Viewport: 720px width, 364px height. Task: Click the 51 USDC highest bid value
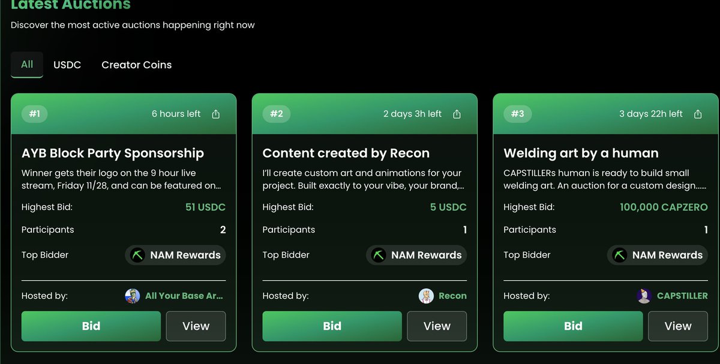click(x=205, y=207)
